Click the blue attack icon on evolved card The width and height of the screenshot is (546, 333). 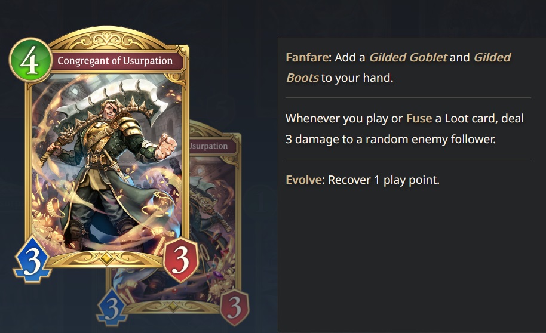pos(112,307)
